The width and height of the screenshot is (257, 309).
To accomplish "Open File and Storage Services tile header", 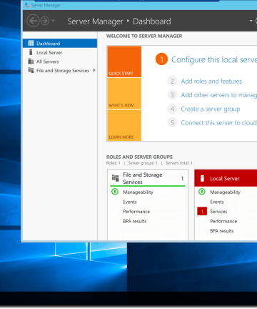I will pos(148,178).
